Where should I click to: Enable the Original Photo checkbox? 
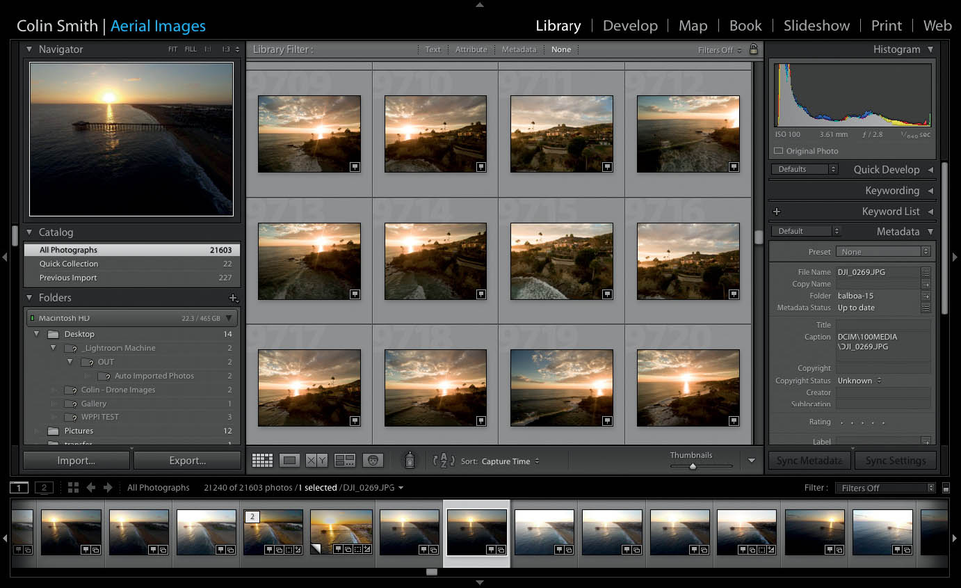pyautogui.click(x=778, y=151)
